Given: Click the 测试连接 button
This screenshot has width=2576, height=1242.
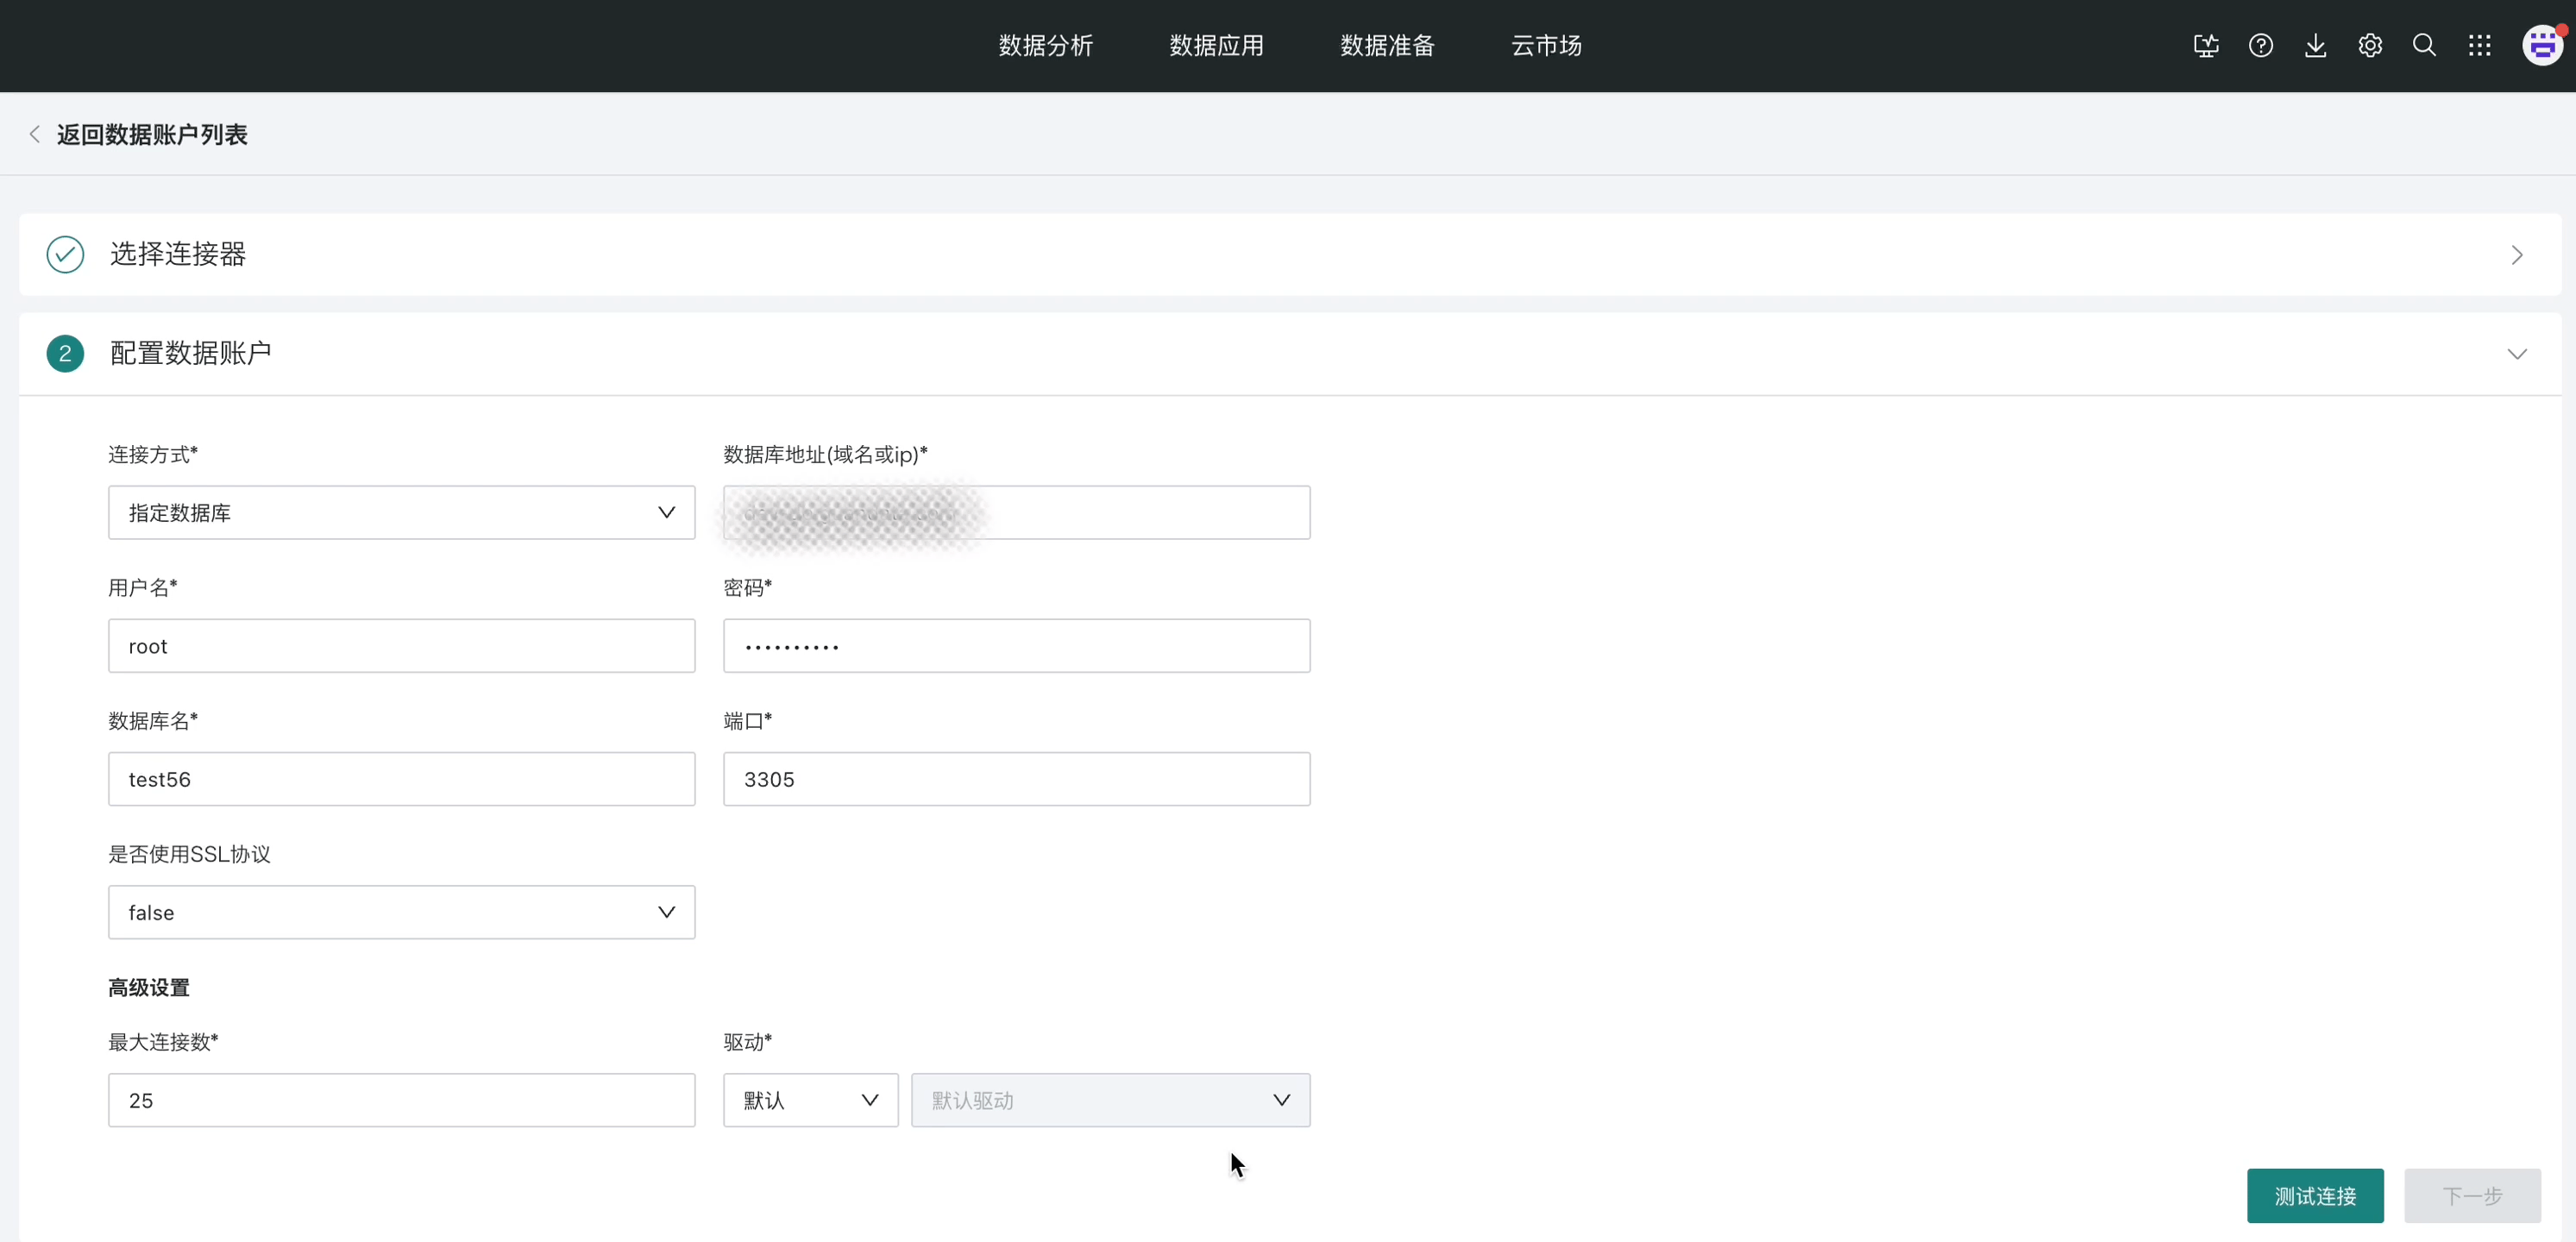Looking at the screenshot, I should pos(2315,1196).
